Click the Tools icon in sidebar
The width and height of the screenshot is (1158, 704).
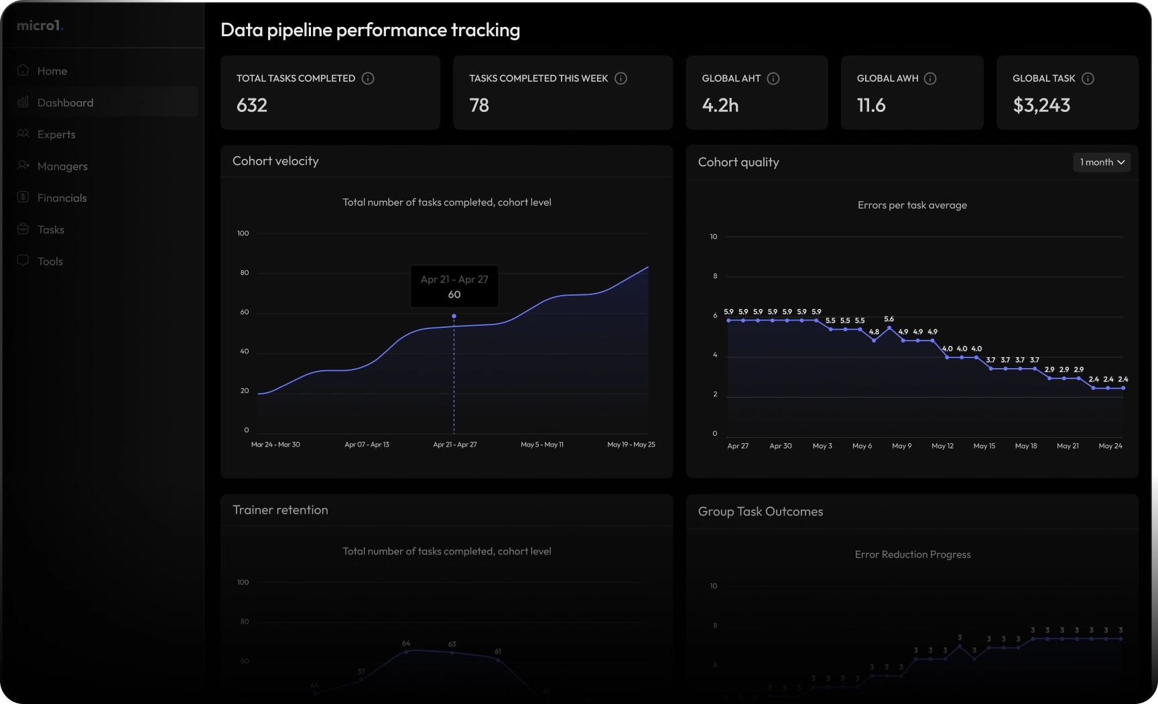tap(23, 261)
